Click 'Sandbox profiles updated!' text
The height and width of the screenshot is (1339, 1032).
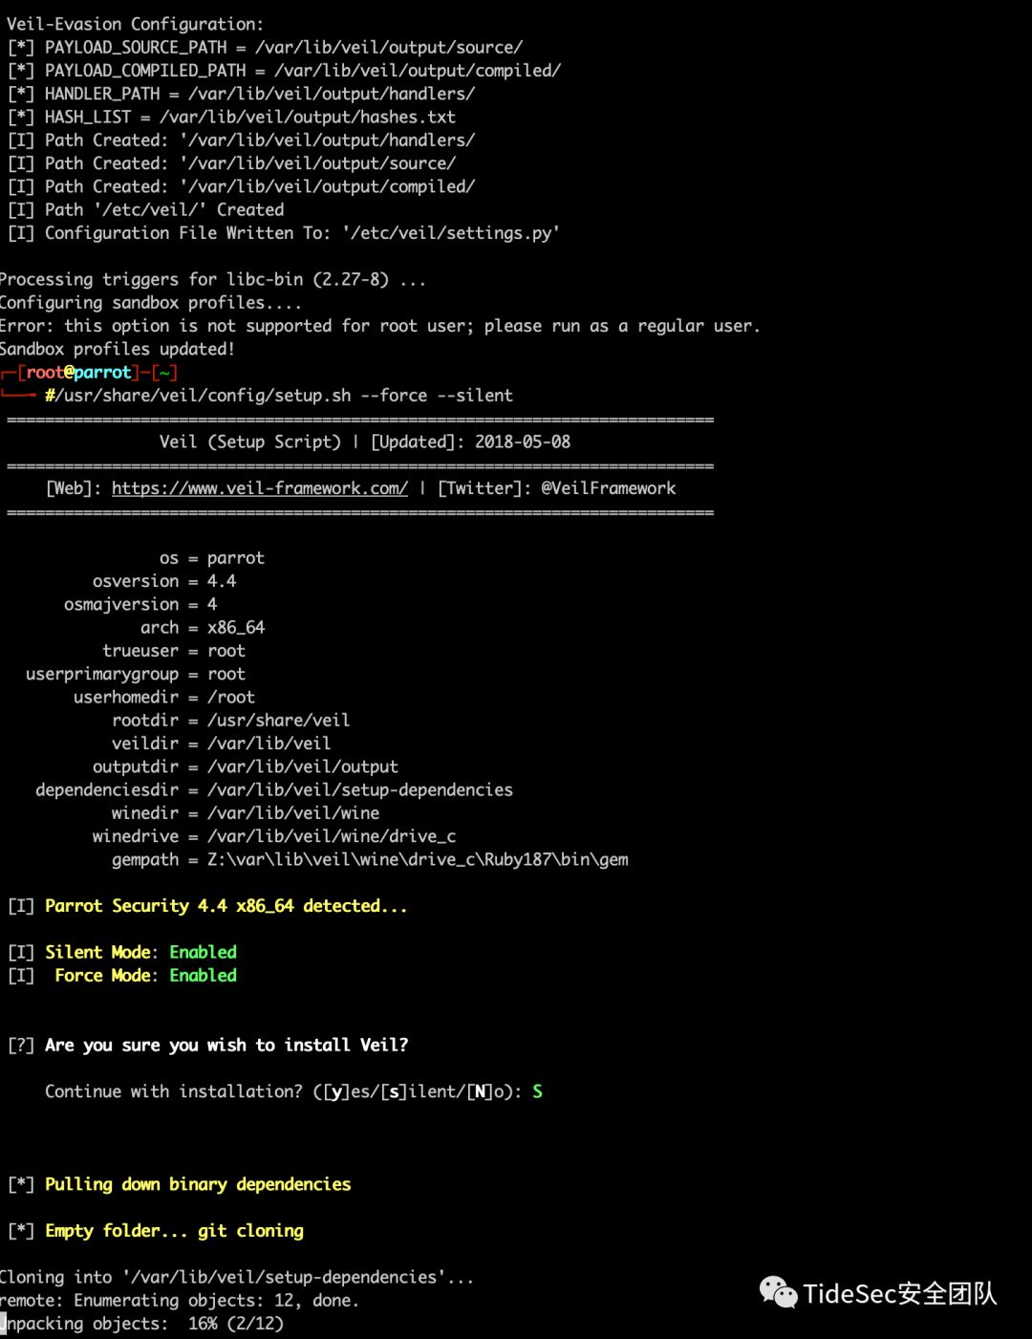pos(118,349)
